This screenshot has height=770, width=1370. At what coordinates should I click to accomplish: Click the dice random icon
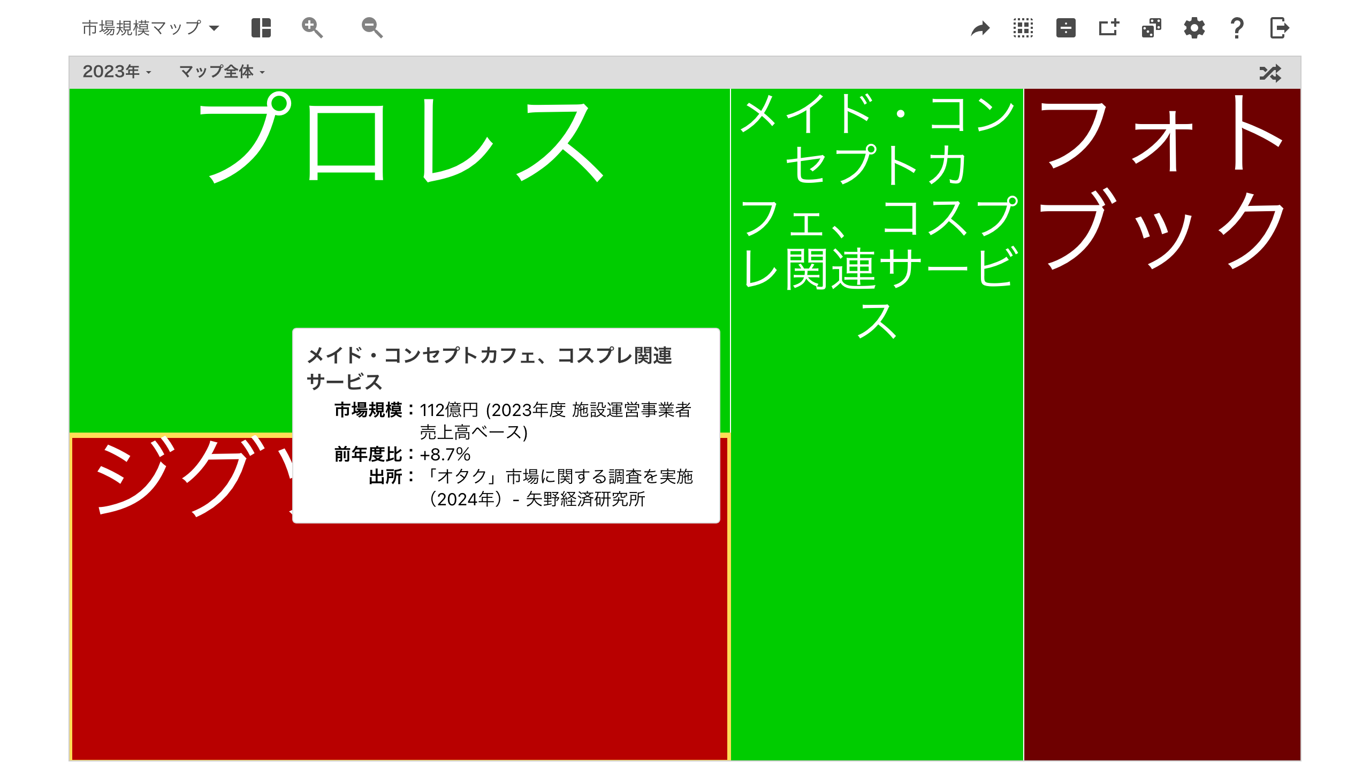coord(1152,28)
